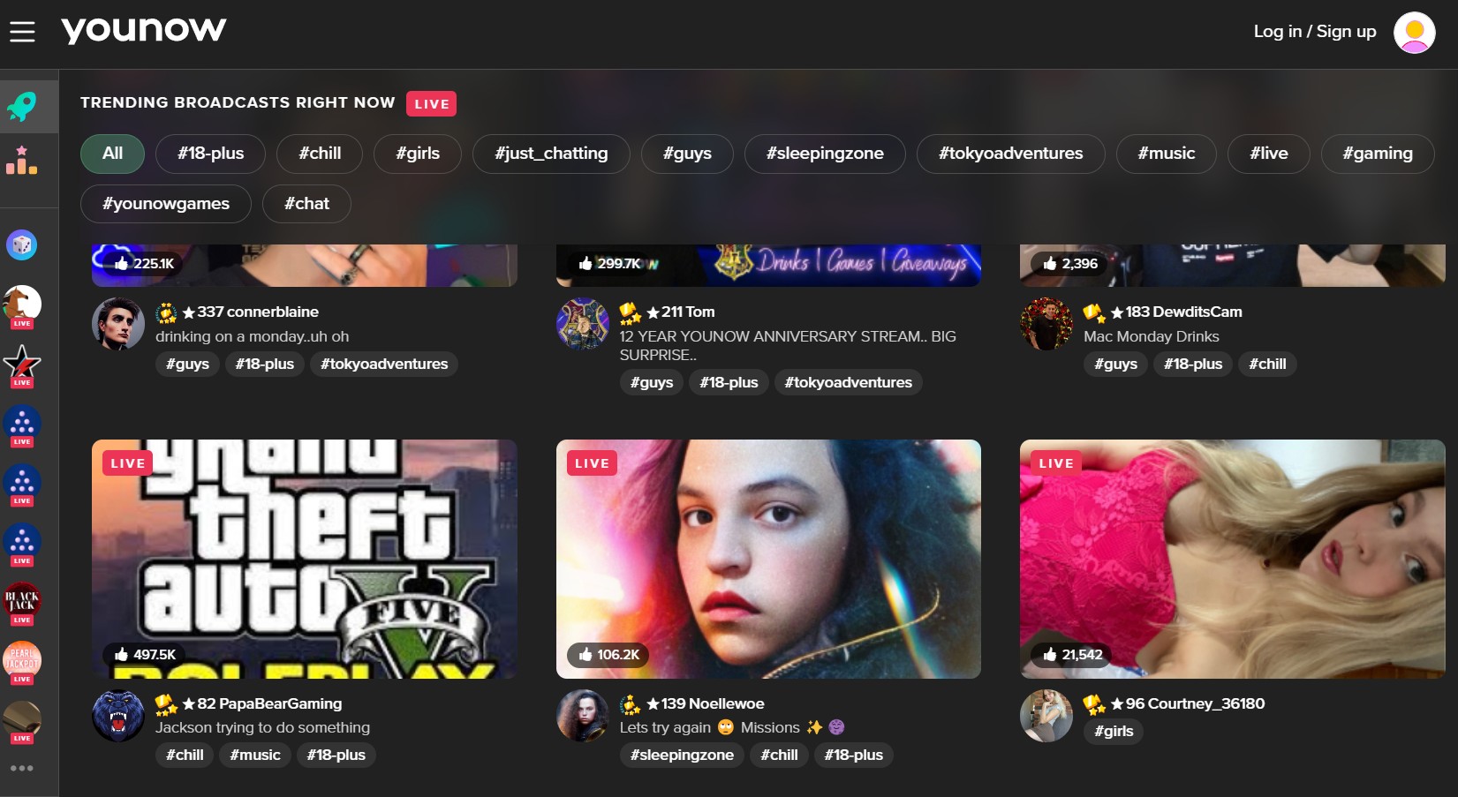Click #guys tag under connerblaine

pos(187,364)
